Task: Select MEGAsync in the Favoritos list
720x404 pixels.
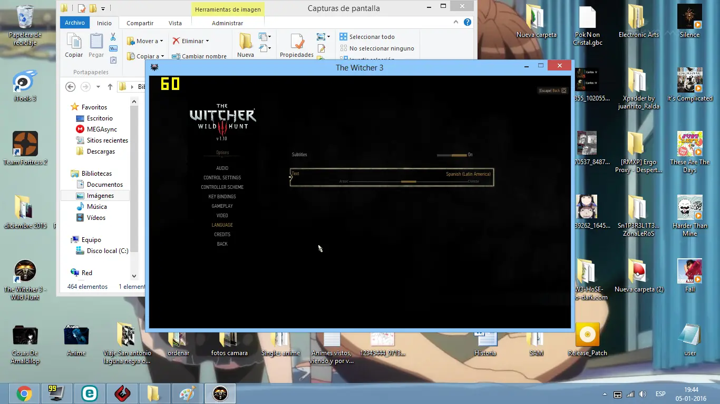Action: [x=96, y=129]
